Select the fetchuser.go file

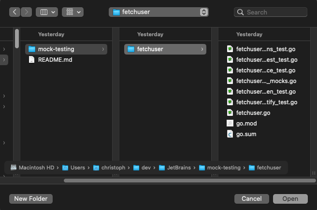[253, 112]
